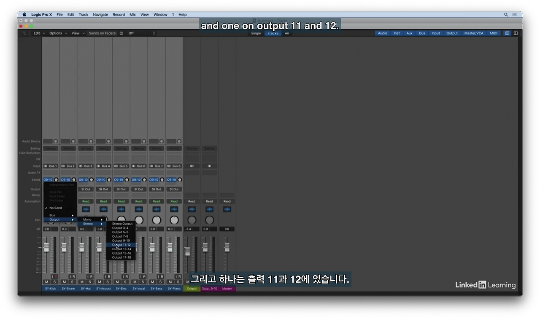Click the narrow channel strips view icon
The width and height of the screenshot is (540, 319).
tap(508, 33)
